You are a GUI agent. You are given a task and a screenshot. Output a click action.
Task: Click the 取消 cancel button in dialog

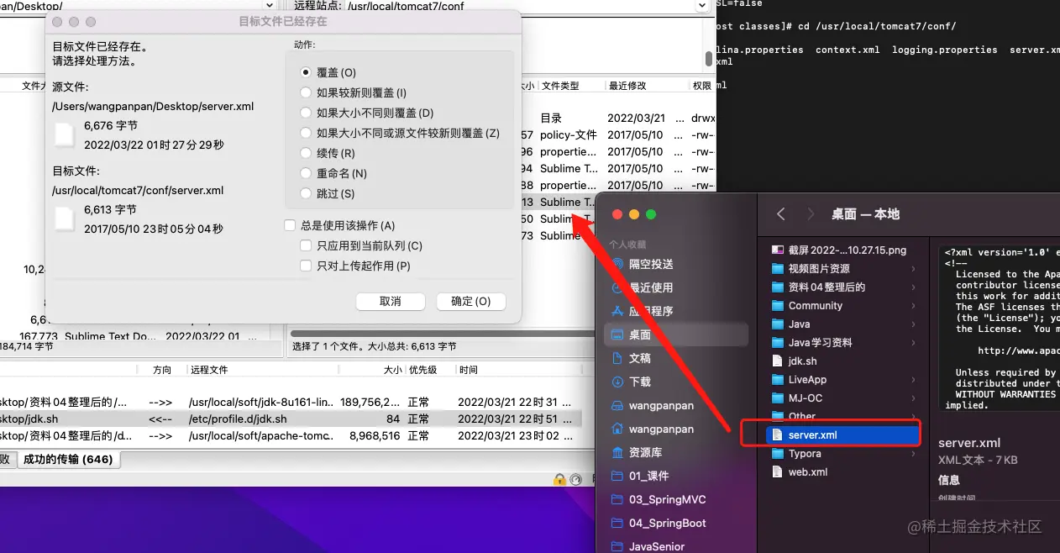click(x=391, y=301)
